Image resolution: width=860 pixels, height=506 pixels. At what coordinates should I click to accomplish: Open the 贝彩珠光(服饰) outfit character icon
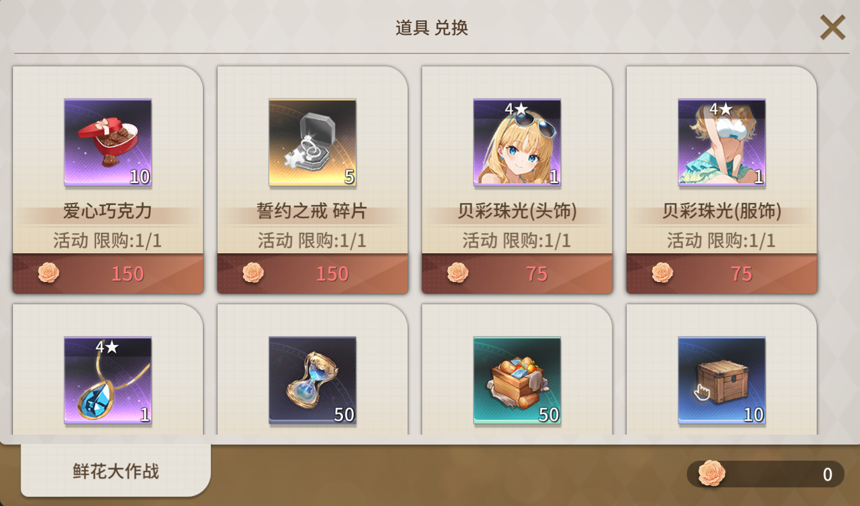722,143
